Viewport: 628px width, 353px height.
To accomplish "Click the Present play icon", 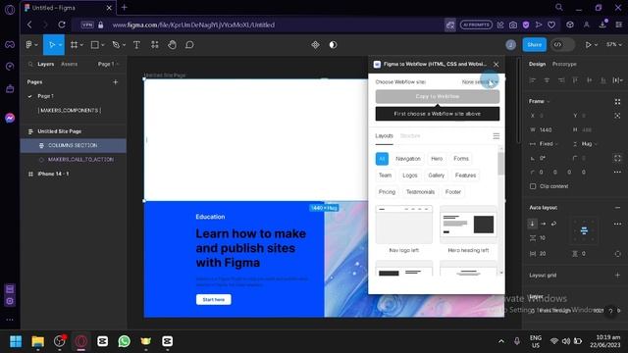I will coord(588,45).
